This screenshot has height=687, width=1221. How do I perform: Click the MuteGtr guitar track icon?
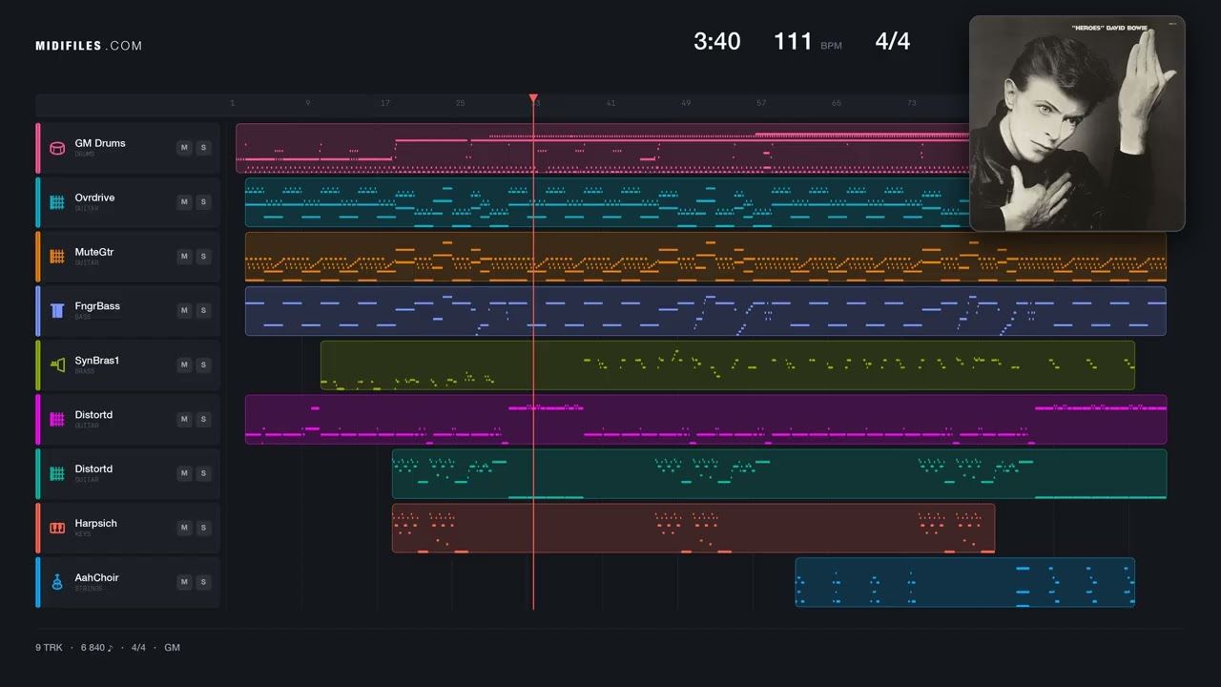(x=56, y=257)
